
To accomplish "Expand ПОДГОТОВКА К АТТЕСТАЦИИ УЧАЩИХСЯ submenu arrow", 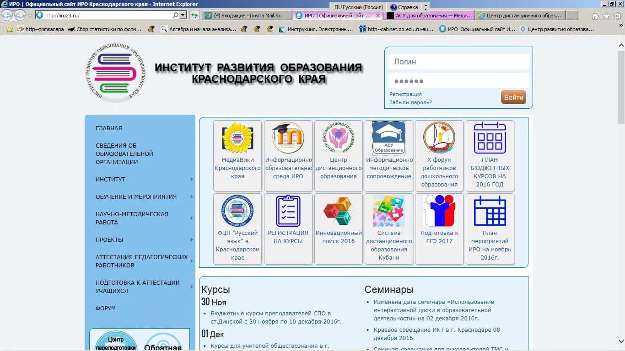I will 192,287.
